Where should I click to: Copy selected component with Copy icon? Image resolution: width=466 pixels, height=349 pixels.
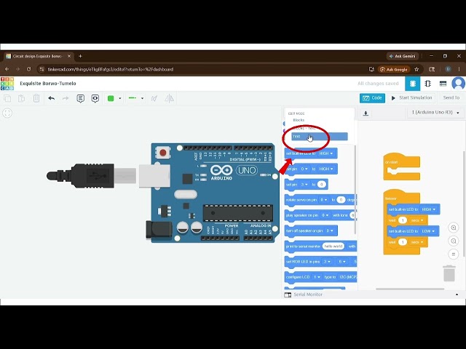(7, 98)
